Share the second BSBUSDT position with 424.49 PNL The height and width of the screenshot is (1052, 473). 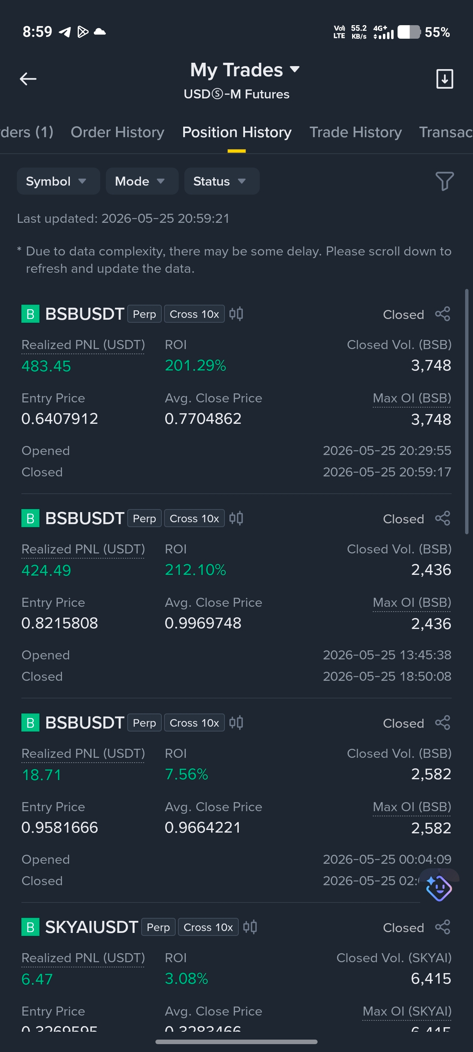442,518
